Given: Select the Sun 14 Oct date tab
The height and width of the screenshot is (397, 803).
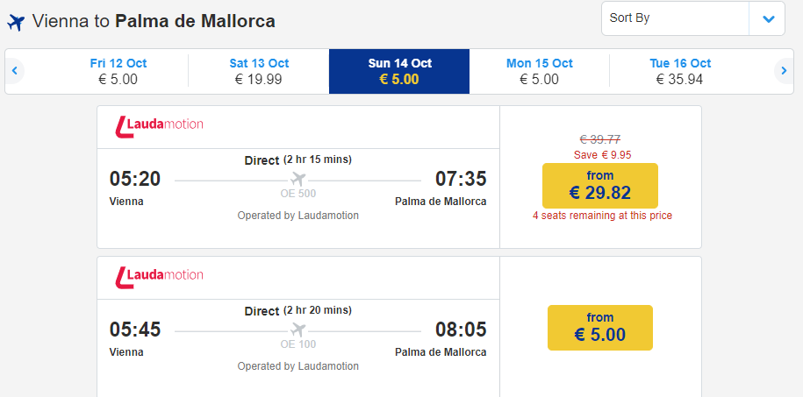Looking at the screenshot, I should [399, 71].
